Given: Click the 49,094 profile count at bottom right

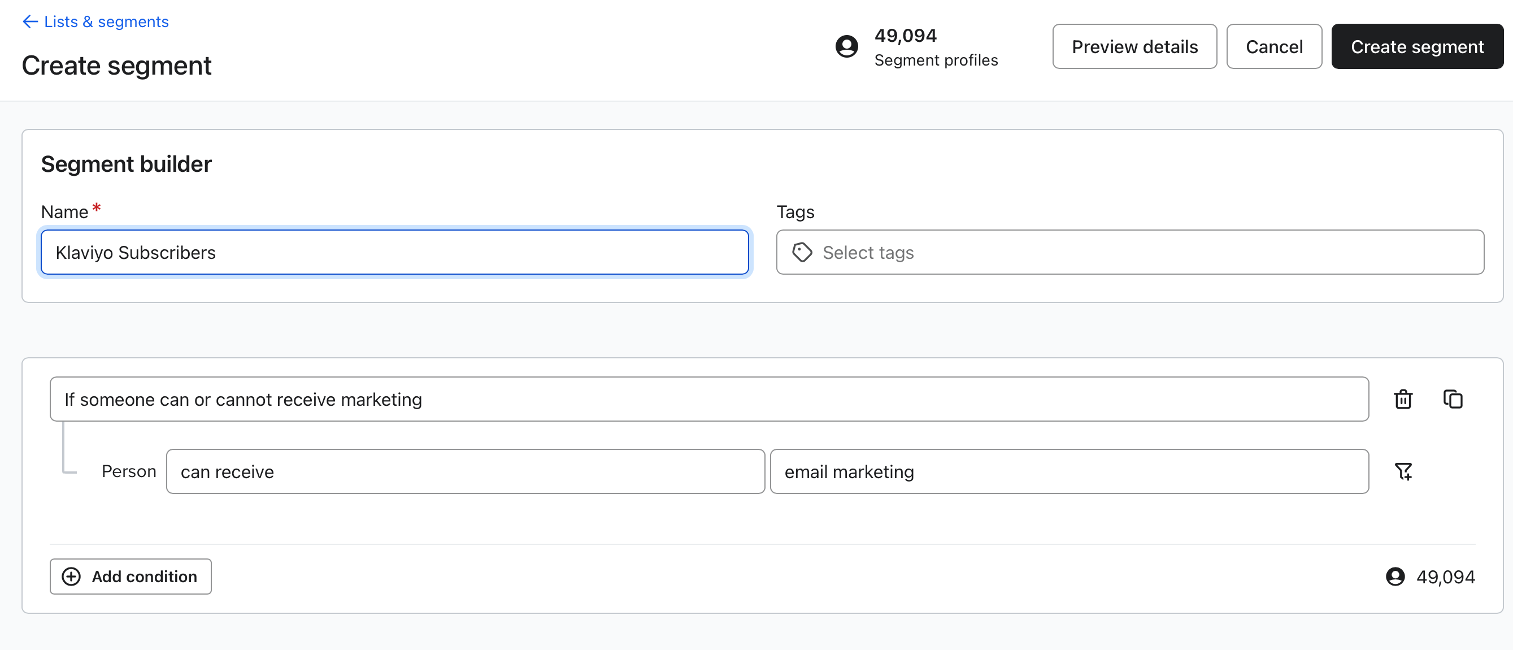Looking at the screenshot, I should pyautogui.click(x=1447, y=577).
